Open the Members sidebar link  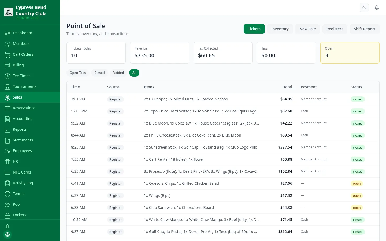tap(30, 44)
